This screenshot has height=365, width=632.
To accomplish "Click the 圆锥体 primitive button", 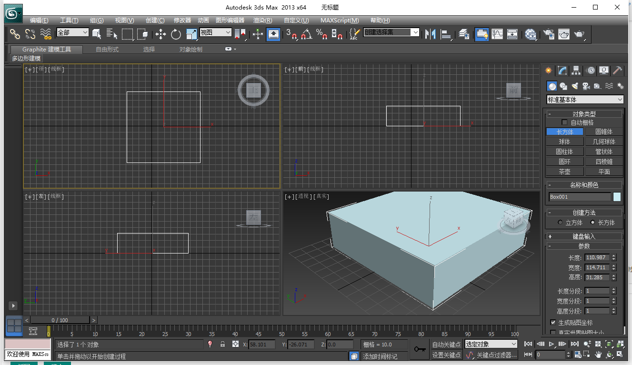I will (604, 132).
